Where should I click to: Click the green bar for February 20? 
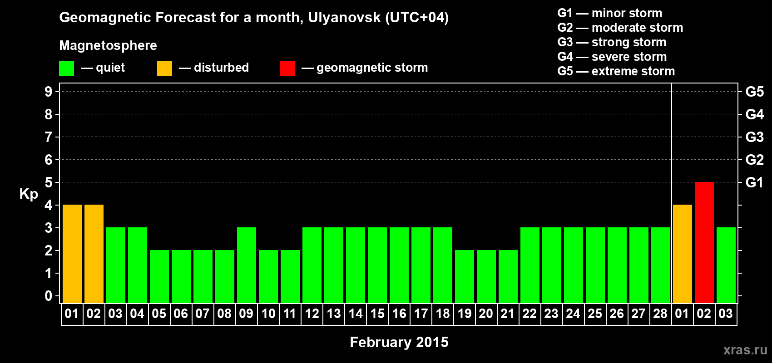(486, 277)
